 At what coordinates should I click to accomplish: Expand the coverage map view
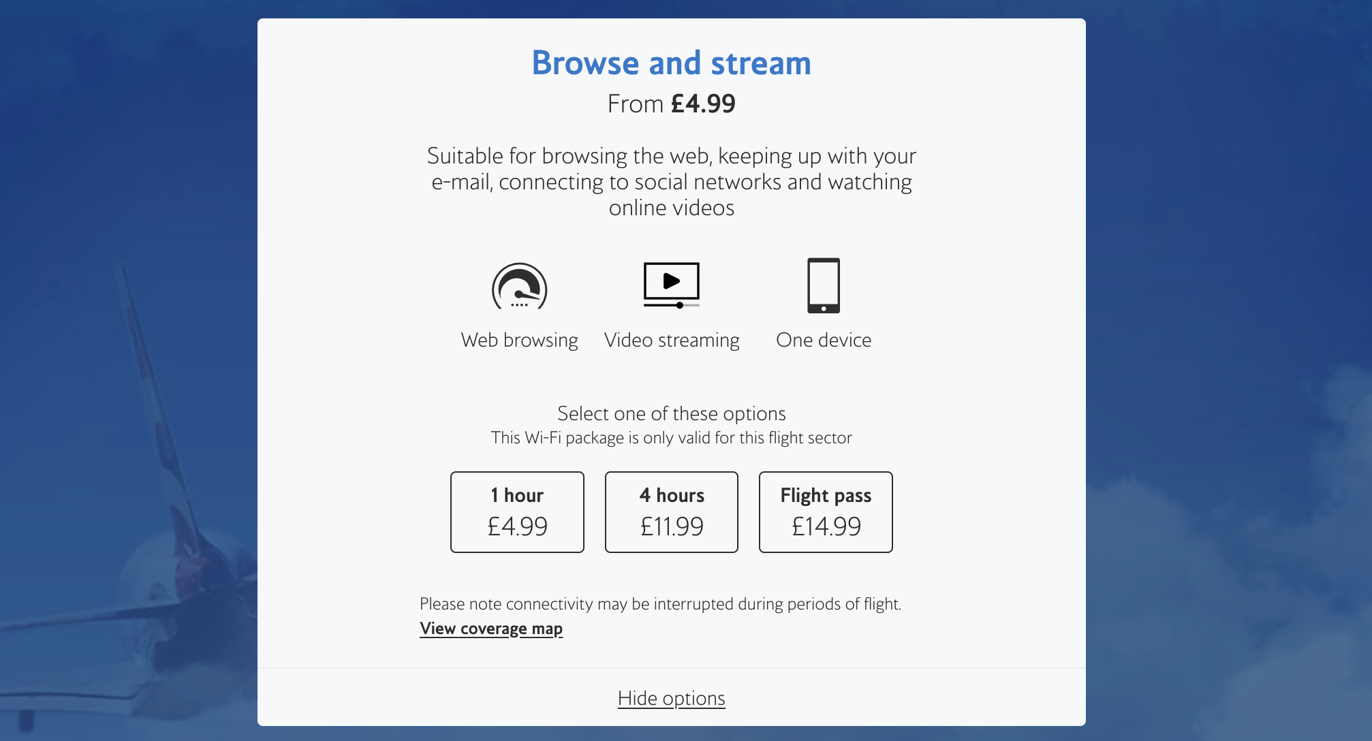click(490, 627)
